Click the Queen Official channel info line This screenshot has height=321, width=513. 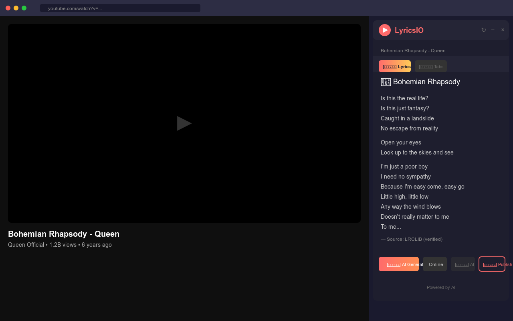(60, 245)
